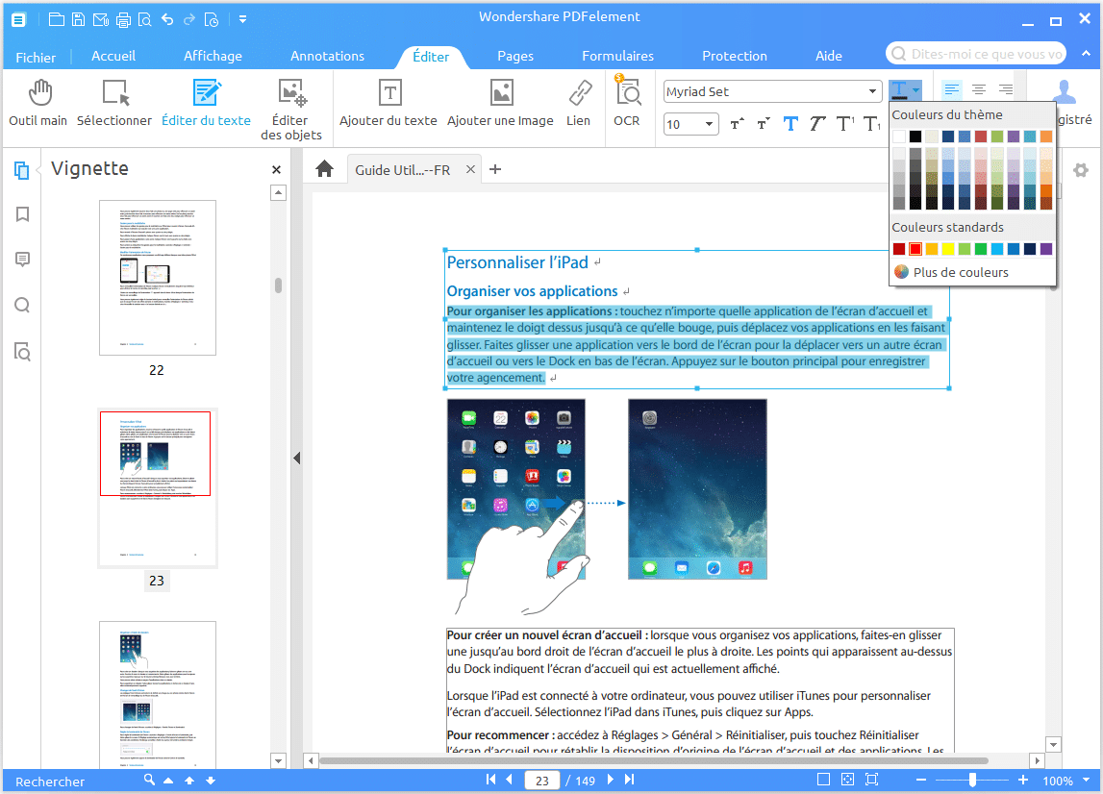Image resolution: width=1103 pixels, height=794 pixels.
Task: Close the Vignette panel
Action: pos(276,169)
